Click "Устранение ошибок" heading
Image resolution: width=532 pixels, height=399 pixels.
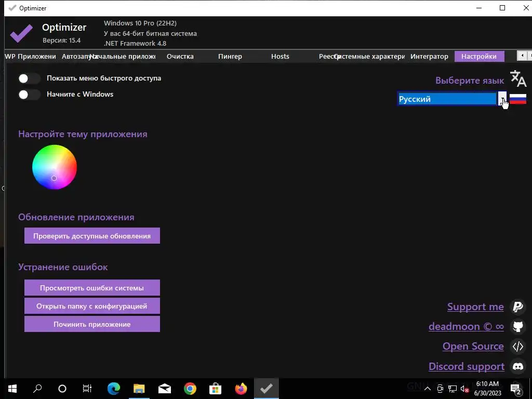coord(63,267)
